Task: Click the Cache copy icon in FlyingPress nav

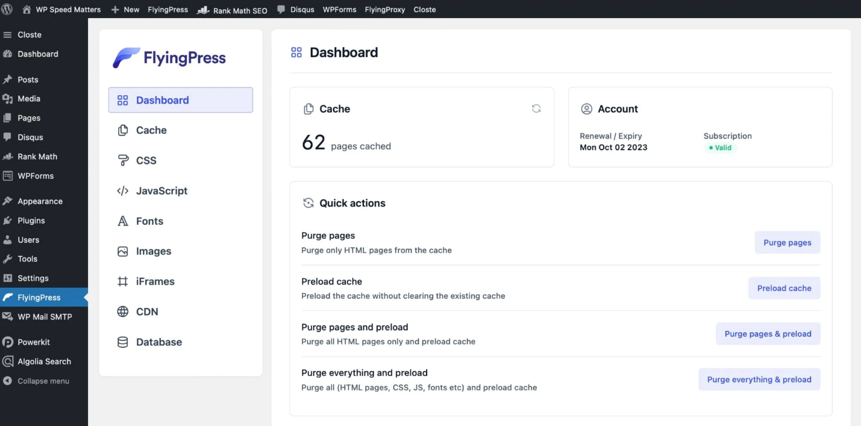Action: point(123,130)
